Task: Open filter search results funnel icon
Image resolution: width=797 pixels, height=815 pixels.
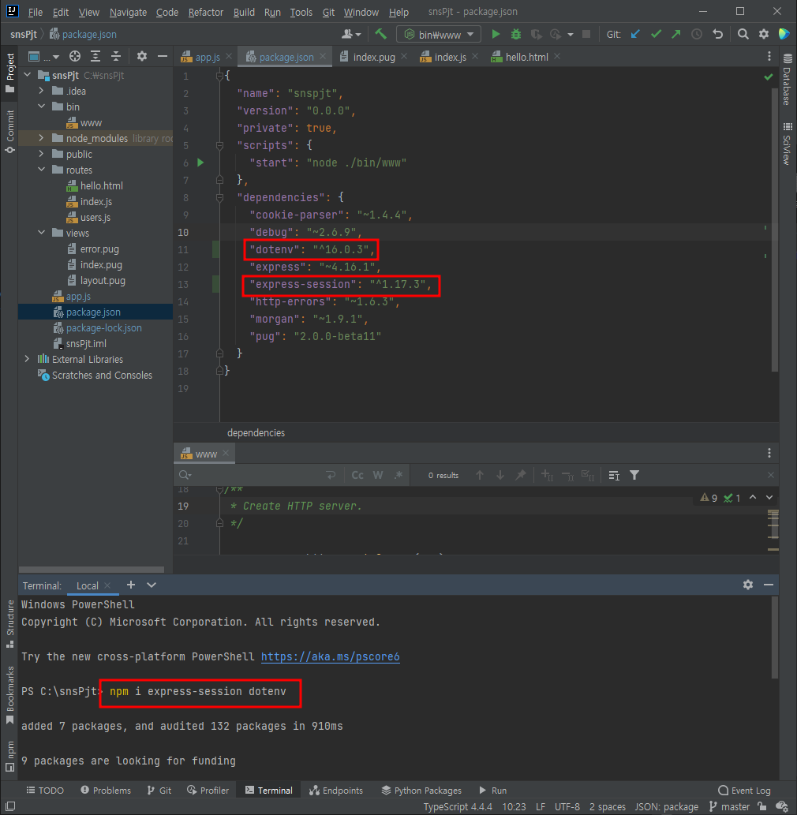Action: pos(634,475)
